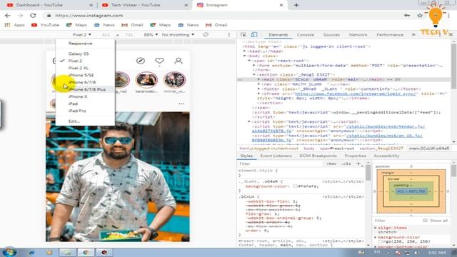Open the first YouTube bookmark
Screen dimensions: 457x257
coord(45,25)
